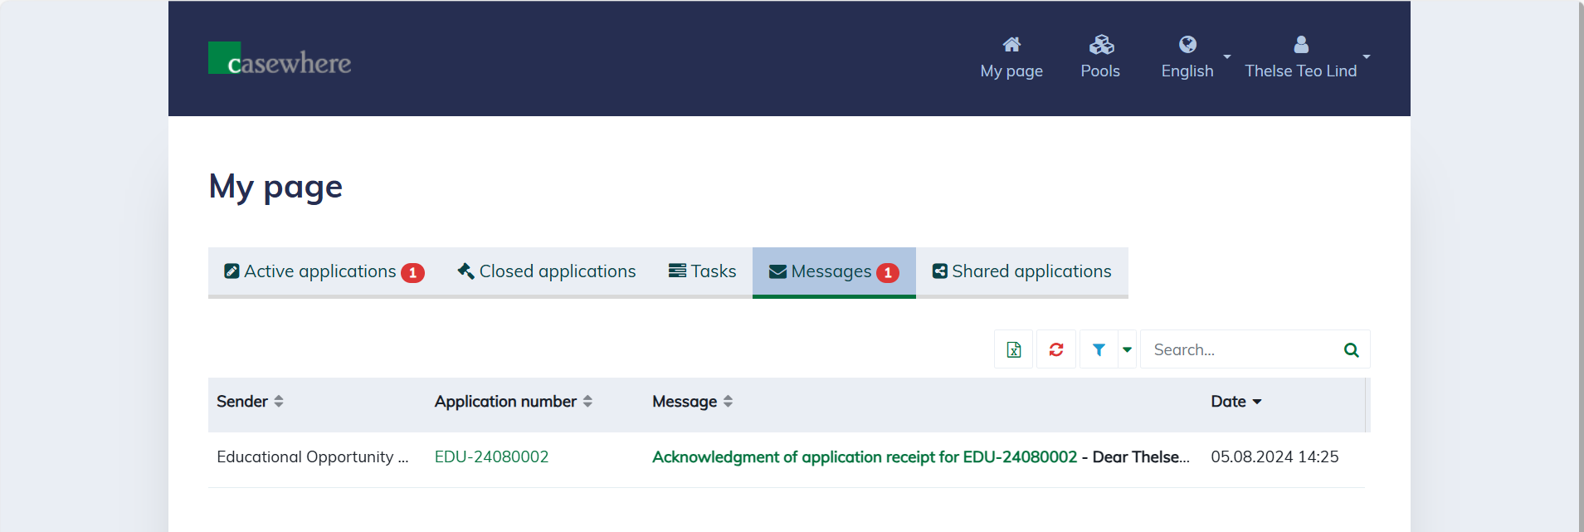
Task: Open the Shared applications tab
Action: point(1021,271)
